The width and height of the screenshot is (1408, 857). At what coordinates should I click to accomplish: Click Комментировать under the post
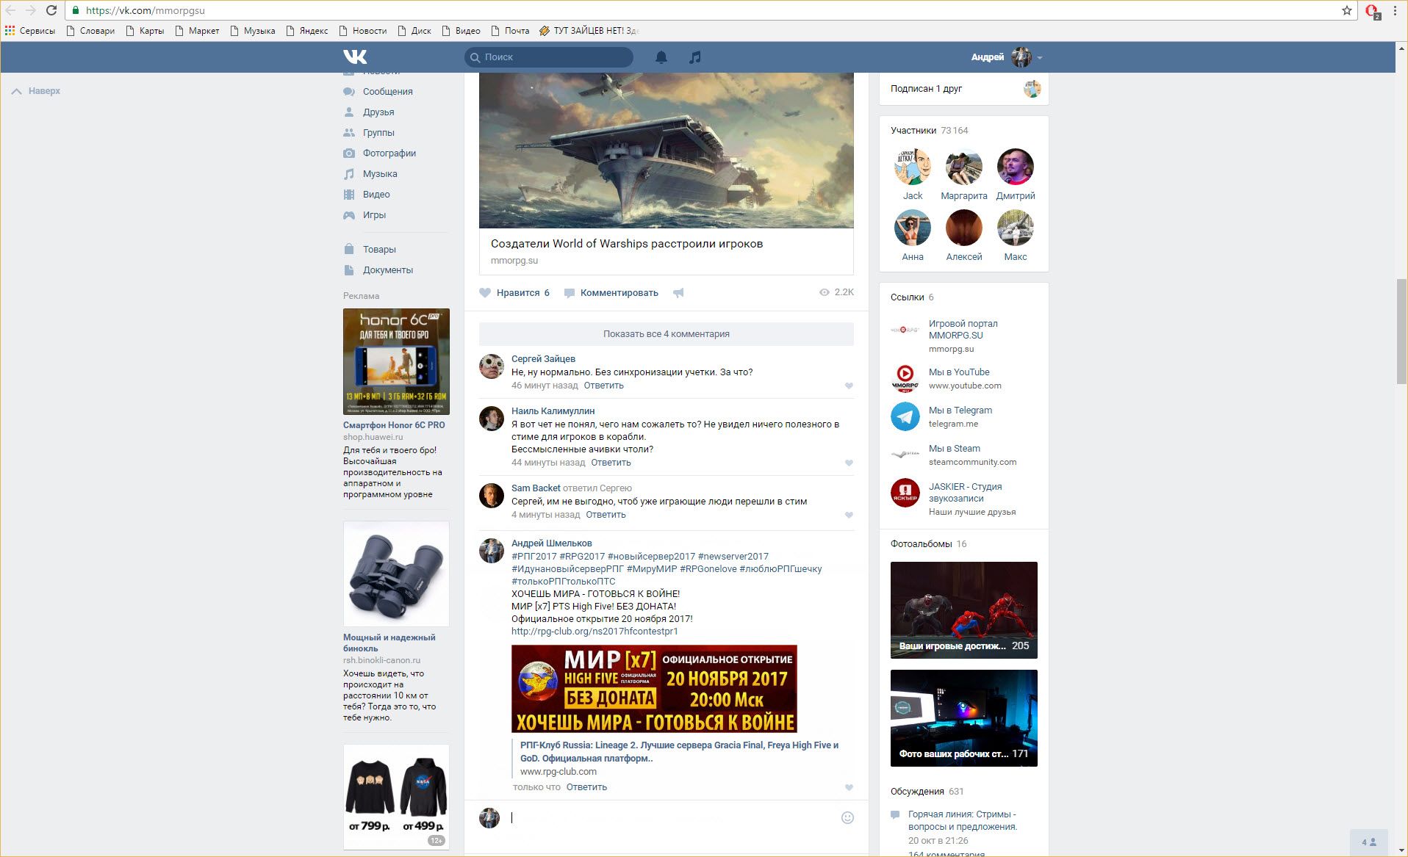tap(611, 292)
